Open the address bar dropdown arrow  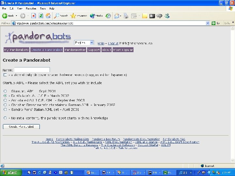[x=208, y=23]
